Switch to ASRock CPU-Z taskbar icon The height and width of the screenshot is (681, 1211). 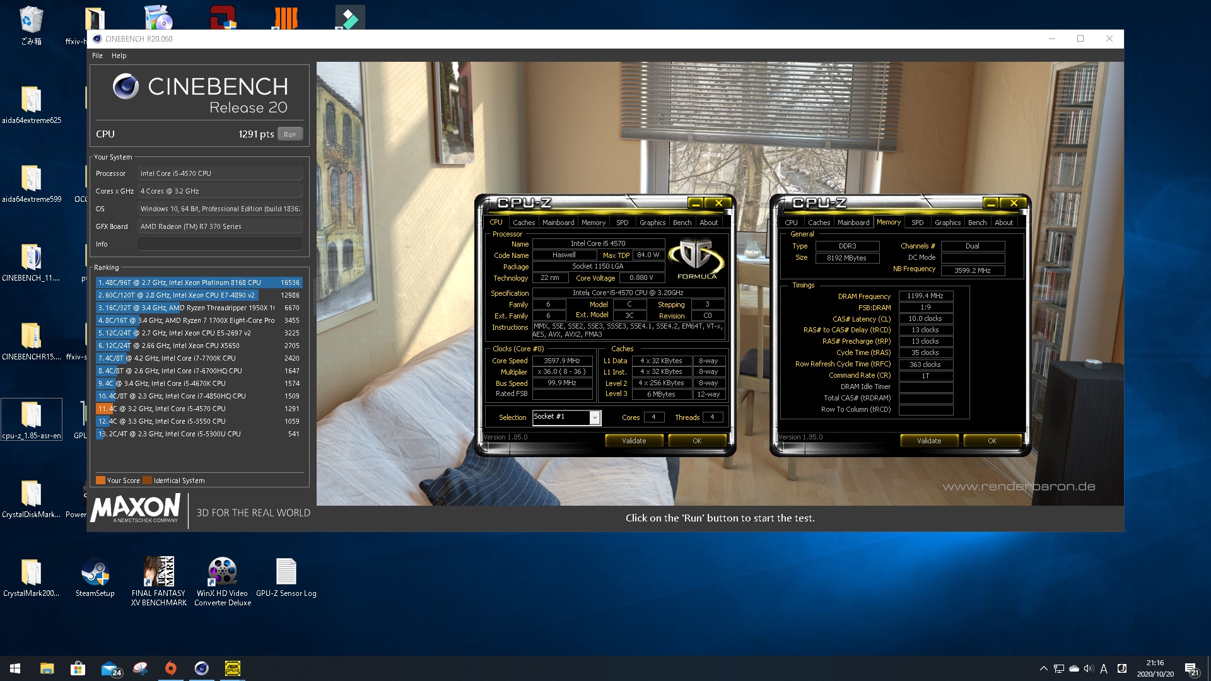click(233, 668)
